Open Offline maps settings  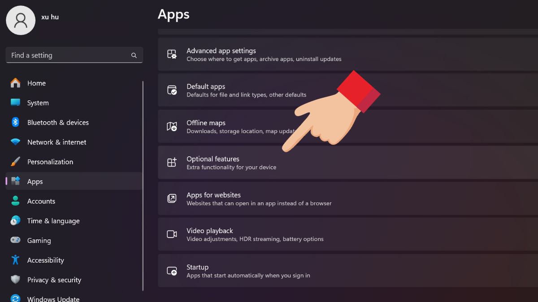348,126
